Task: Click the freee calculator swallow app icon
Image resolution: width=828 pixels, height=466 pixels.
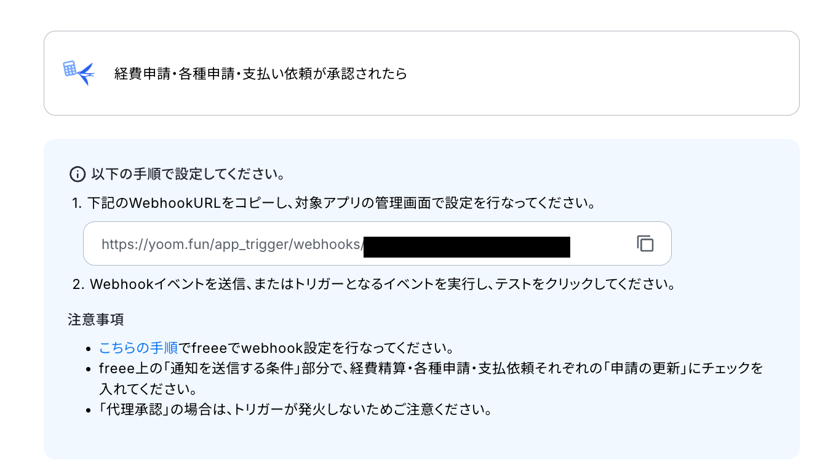Action: coord(79,73)
